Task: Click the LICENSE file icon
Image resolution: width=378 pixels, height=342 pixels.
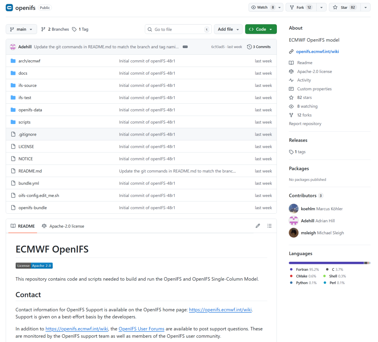Action: tap(13, 146)
